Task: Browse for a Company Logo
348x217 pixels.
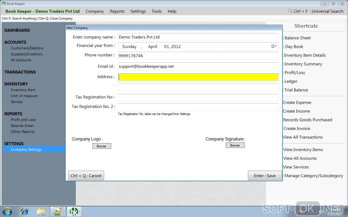Action: tap(102, 146)
